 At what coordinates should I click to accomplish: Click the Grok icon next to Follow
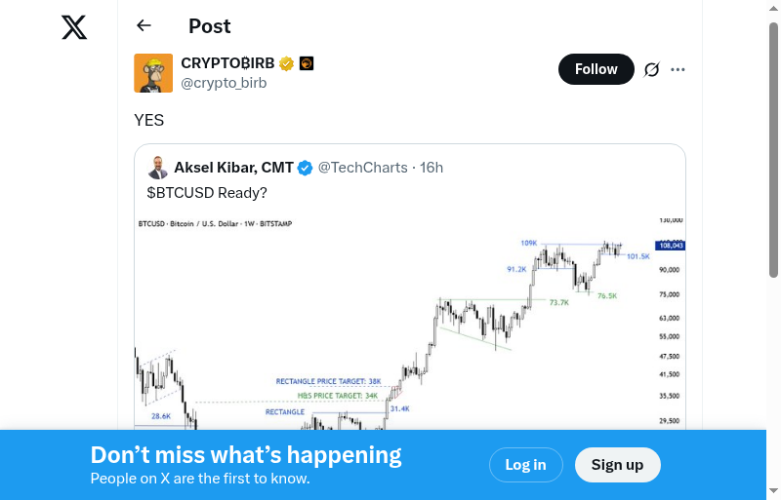pyautogui.click(x=652, y=69)
